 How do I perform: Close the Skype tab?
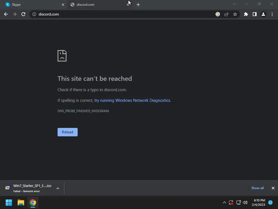point(63,5)
